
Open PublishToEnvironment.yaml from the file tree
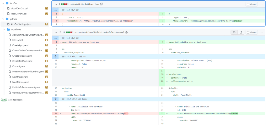tap(26, 87)
